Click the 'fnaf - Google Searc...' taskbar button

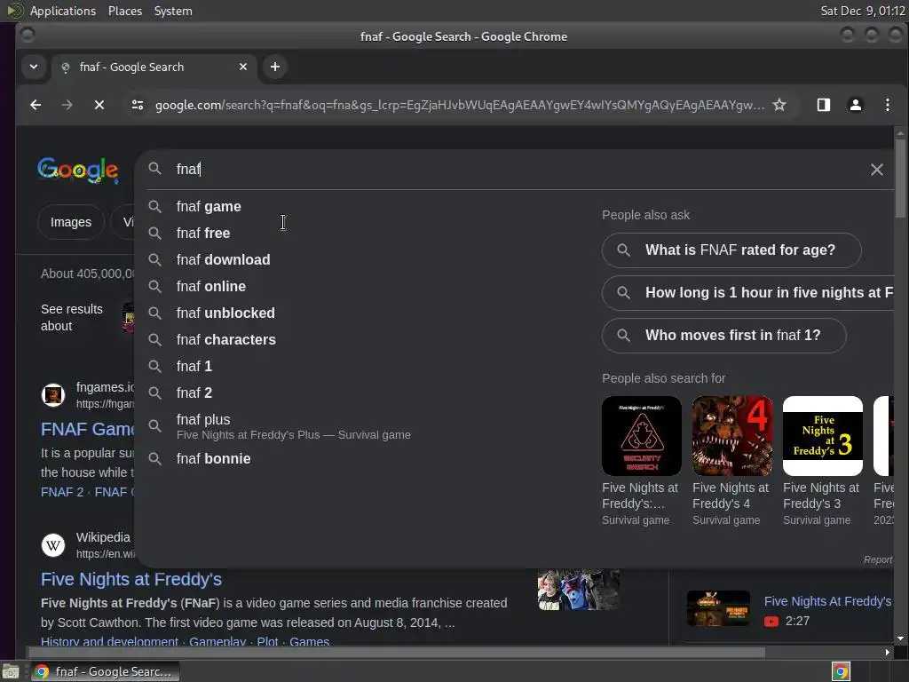click(105, 671)
